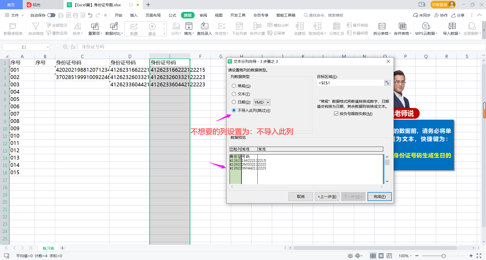Viewport: 486px width, 260px height.
Task: Click the 下拉列表 dropdown list icon
Action: [239, 29]
